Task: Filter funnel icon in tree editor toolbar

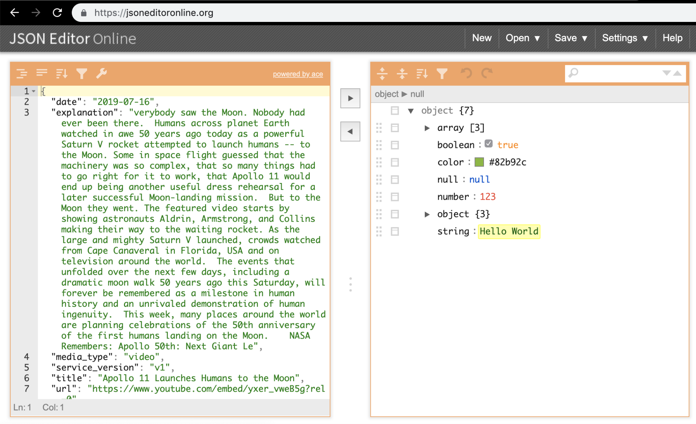Action: tap(442, 73)
